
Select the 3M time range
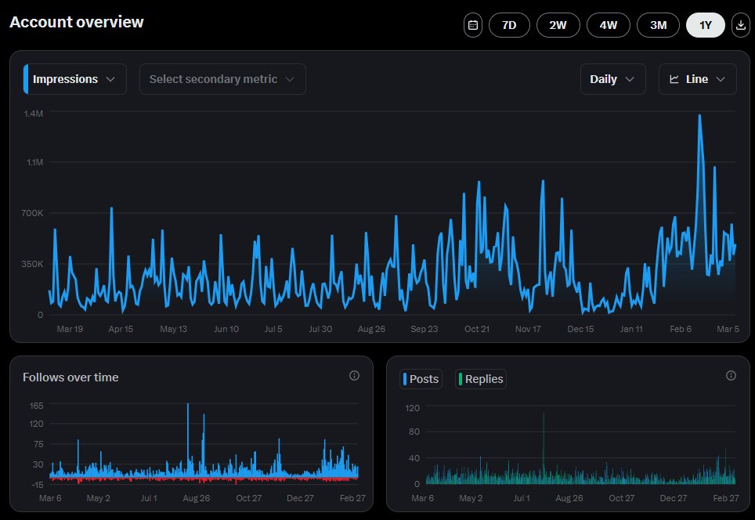(x=658, y=25)
